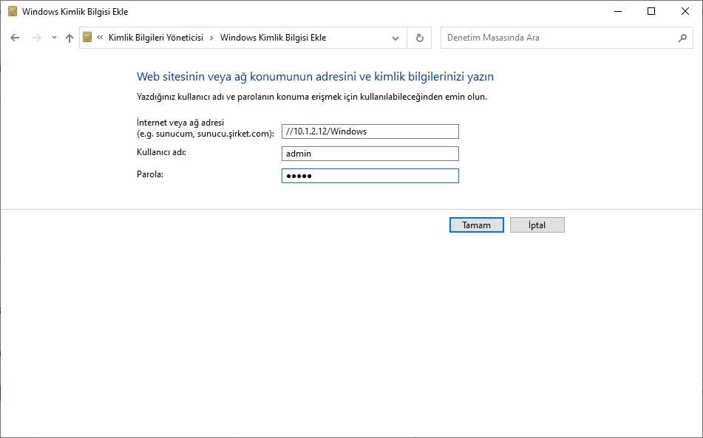The image size is (703, 438).
Task: Open Kimlik Bilgileri Yöneticisi breadcrumb
Action: [156, 38]
